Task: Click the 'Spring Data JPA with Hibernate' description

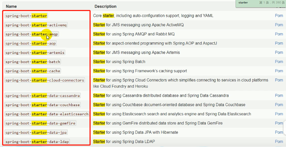Action: click(135, 132)
